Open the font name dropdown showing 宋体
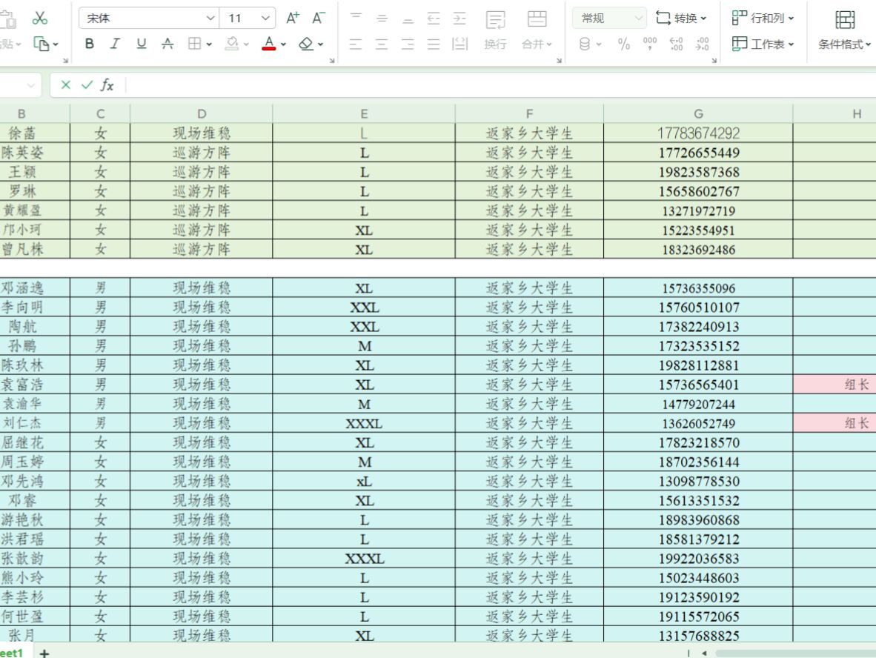The image size is (876, 658). pos(149,19)
